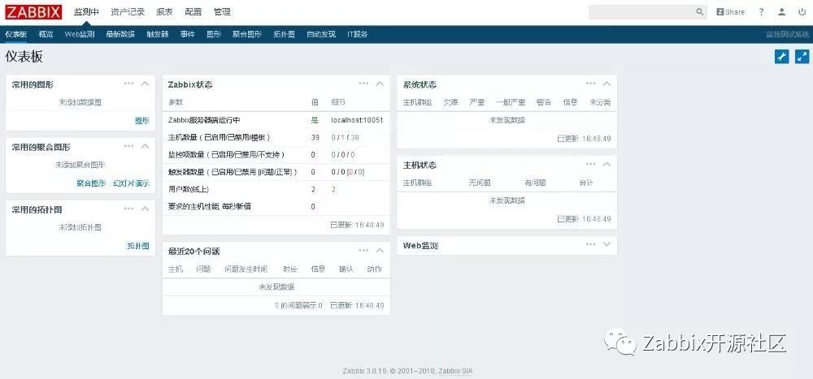Expand the Web监测 widget
Viewport: 813px width, 379px height.
(x=606, y=244)
